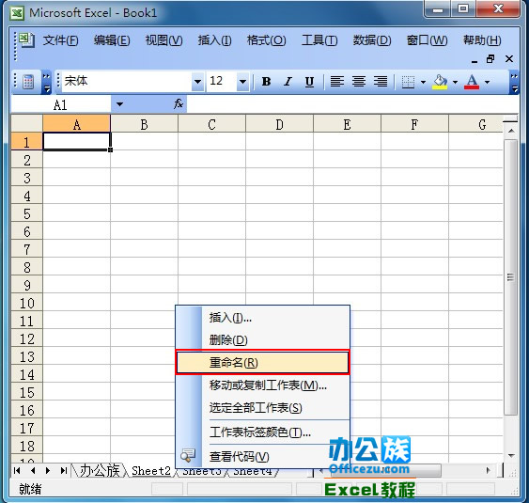This screenshot has height=503, width=529.
Task: Open the font color dropdown arrow
Action: click(x=487, y=82)
